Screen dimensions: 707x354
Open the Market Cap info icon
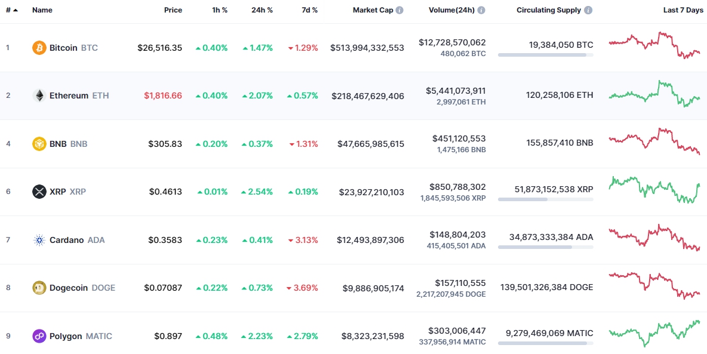click(399, 10)
